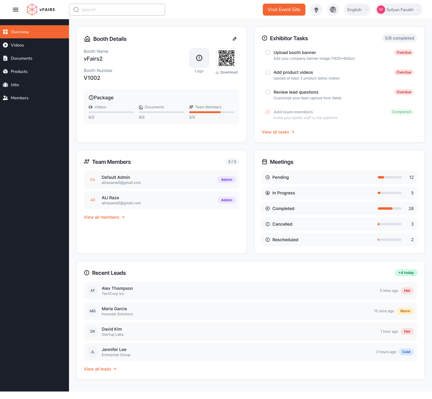Click the Cancelled meetings icon

coord(268,224)
